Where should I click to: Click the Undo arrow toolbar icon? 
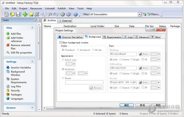[x=50, y=14]
